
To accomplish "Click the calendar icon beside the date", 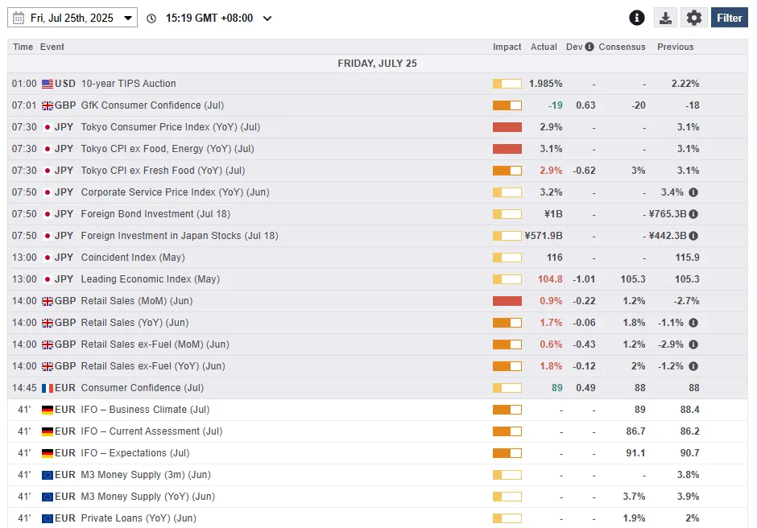I will [x=19, y=18].
